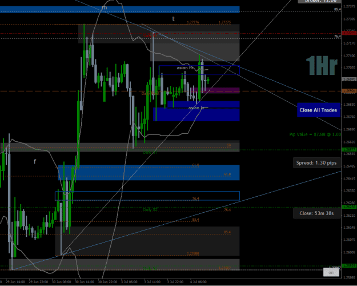357x286 pixels.
Task: Click the Daily S1 pivot label
Action: pos(150,152)
